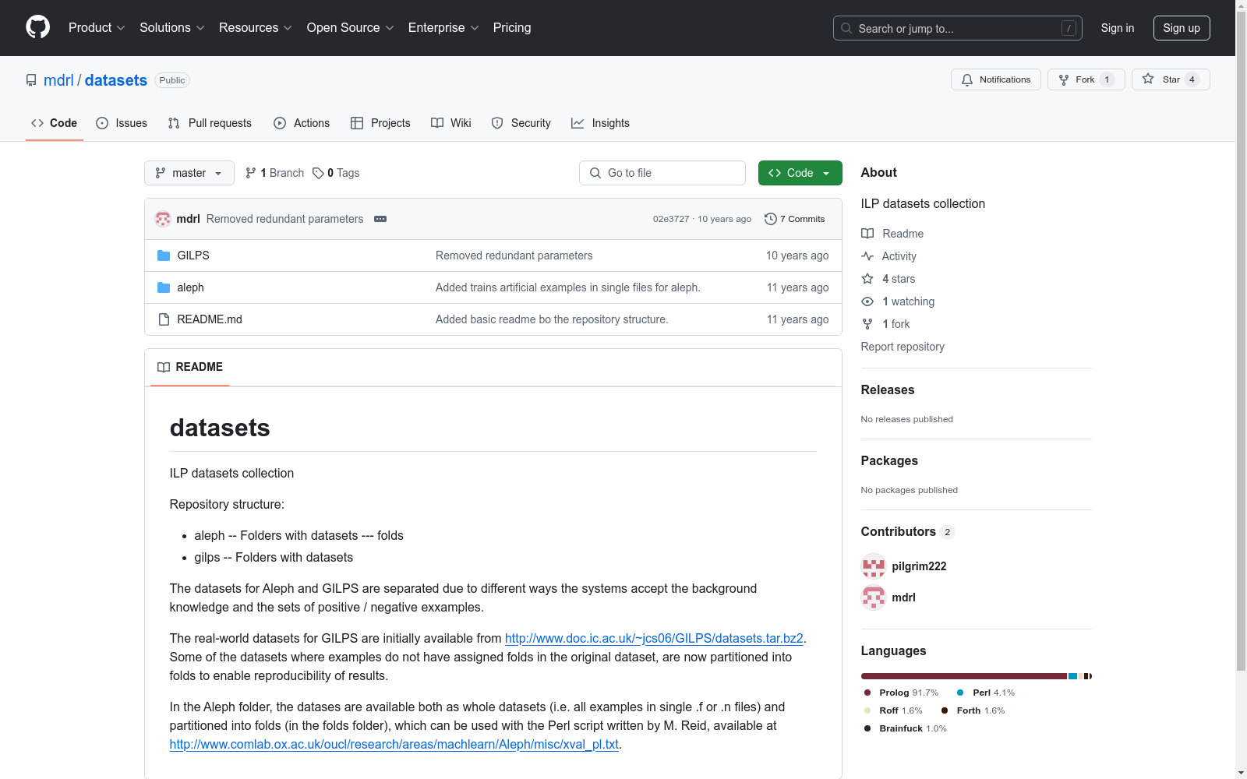Screen dimensions: 1247x779
Task: Click the Brainfuck 1.0% language entry
Action: [906, 728]
